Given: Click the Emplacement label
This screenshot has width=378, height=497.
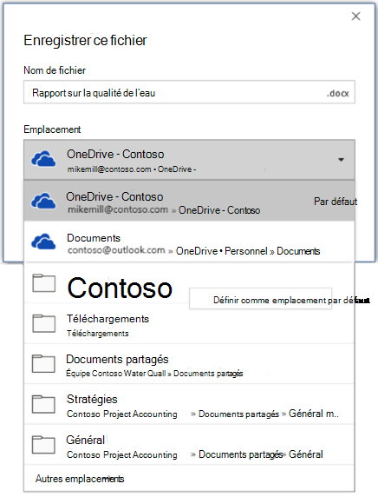Looking at the screenshot, I should point(52,129).
